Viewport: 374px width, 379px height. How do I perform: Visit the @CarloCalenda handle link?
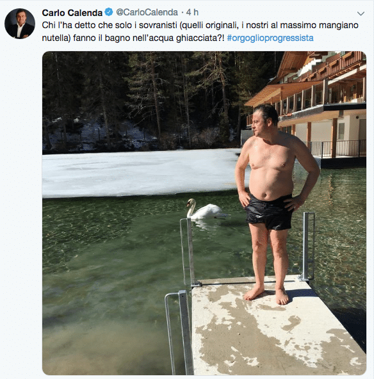pyautogui.click(x=147, y=12)
